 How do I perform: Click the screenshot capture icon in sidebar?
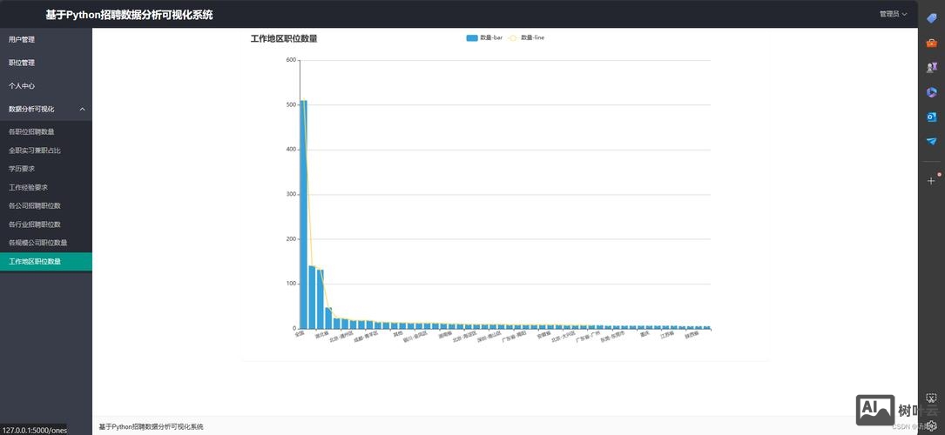(931, 398)
